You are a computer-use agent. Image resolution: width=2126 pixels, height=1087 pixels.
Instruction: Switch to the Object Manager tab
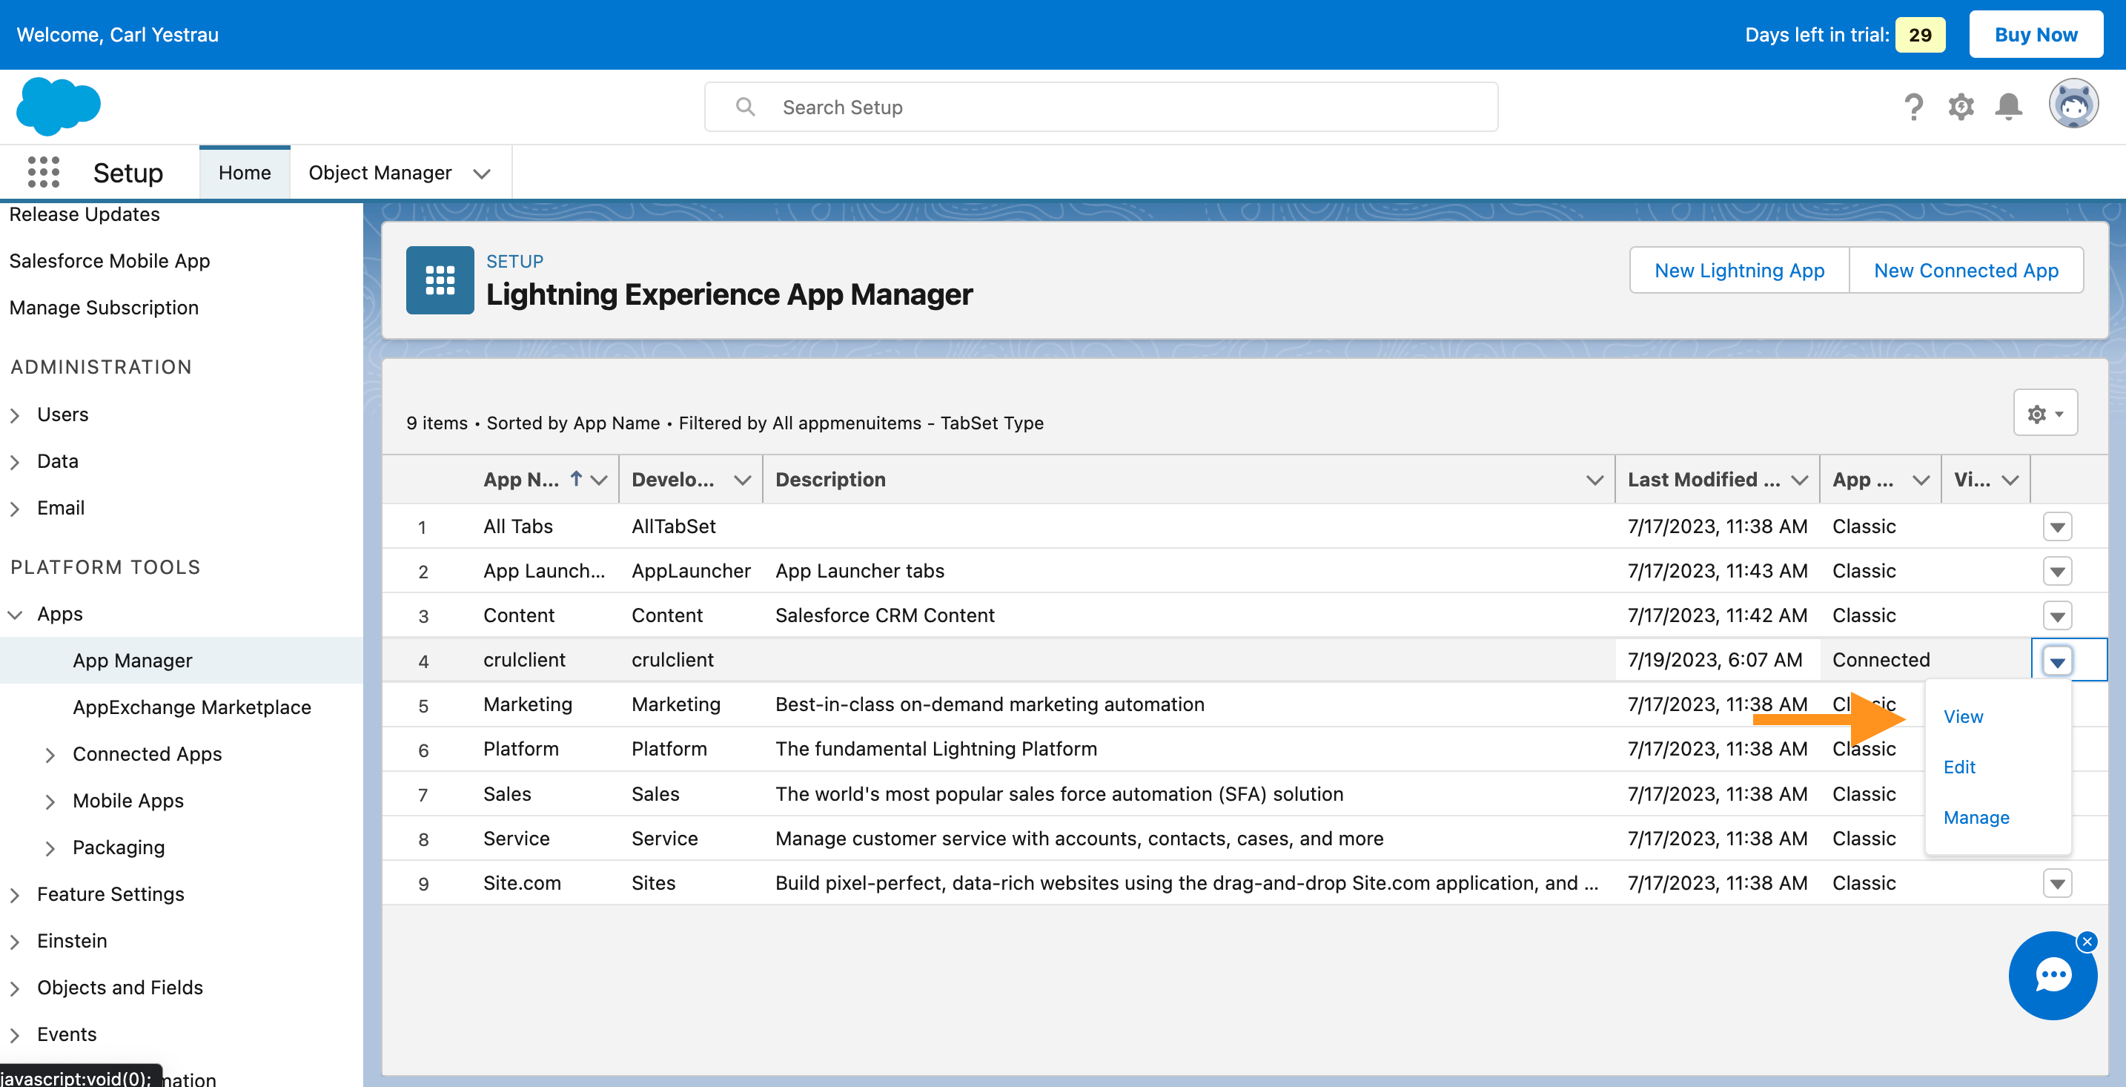click(x=380, y=173)
